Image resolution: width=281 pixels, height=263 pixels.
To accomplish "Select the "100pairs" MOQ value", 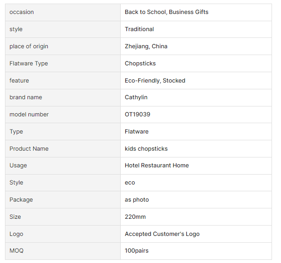I will point(136,251).
